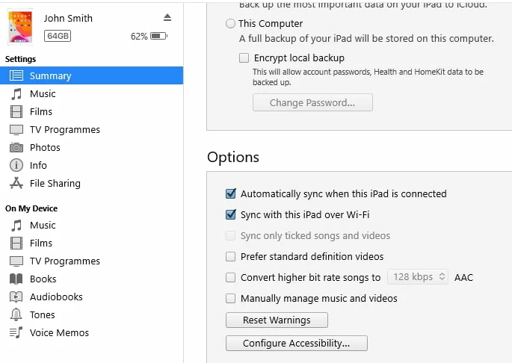Click the Voice Memos icon
Viewport: 512px width, 363px height.
tap(16, 333)
